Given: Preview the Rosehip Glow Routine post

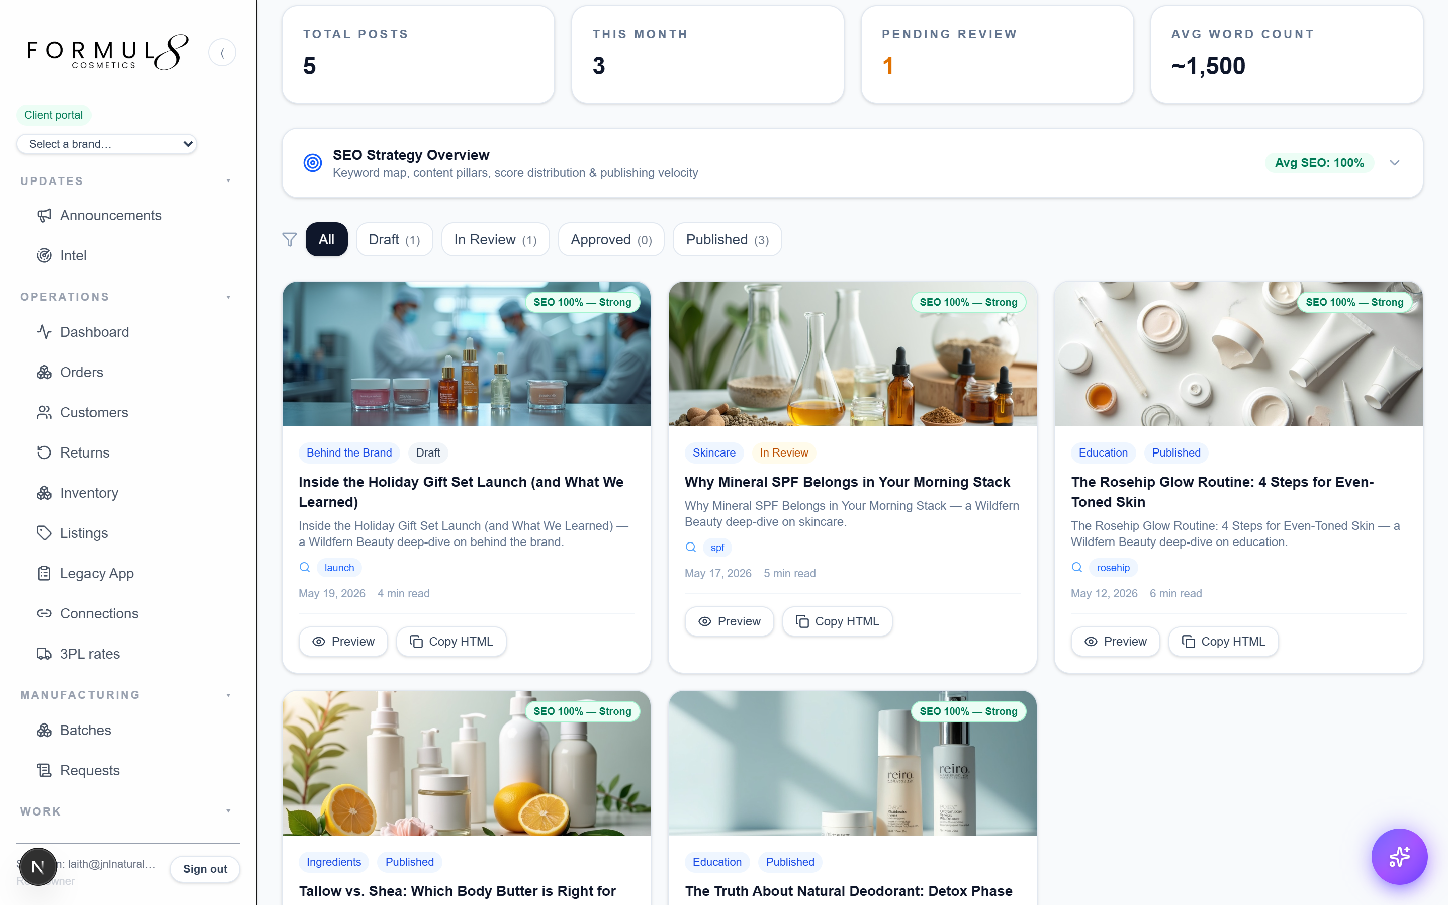Looking at the screenshot, I should click(x=1115, y=642).
